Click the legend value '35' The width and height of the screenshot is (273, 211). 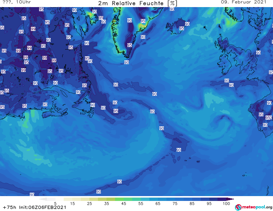(107, 204)
